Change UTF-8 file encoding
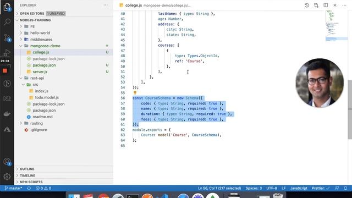 272,188
